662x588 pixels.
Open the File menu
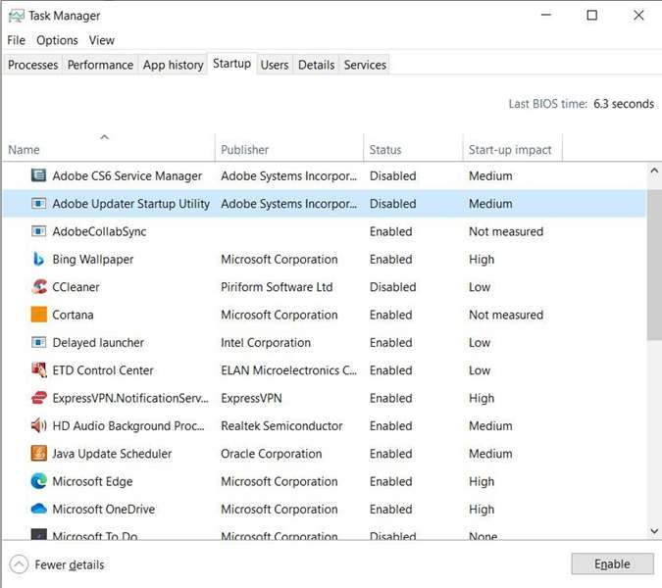[16, 40]
